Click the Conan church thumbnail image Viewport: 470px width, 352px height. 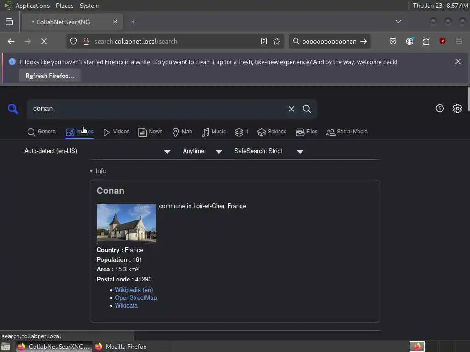(126, 223)
